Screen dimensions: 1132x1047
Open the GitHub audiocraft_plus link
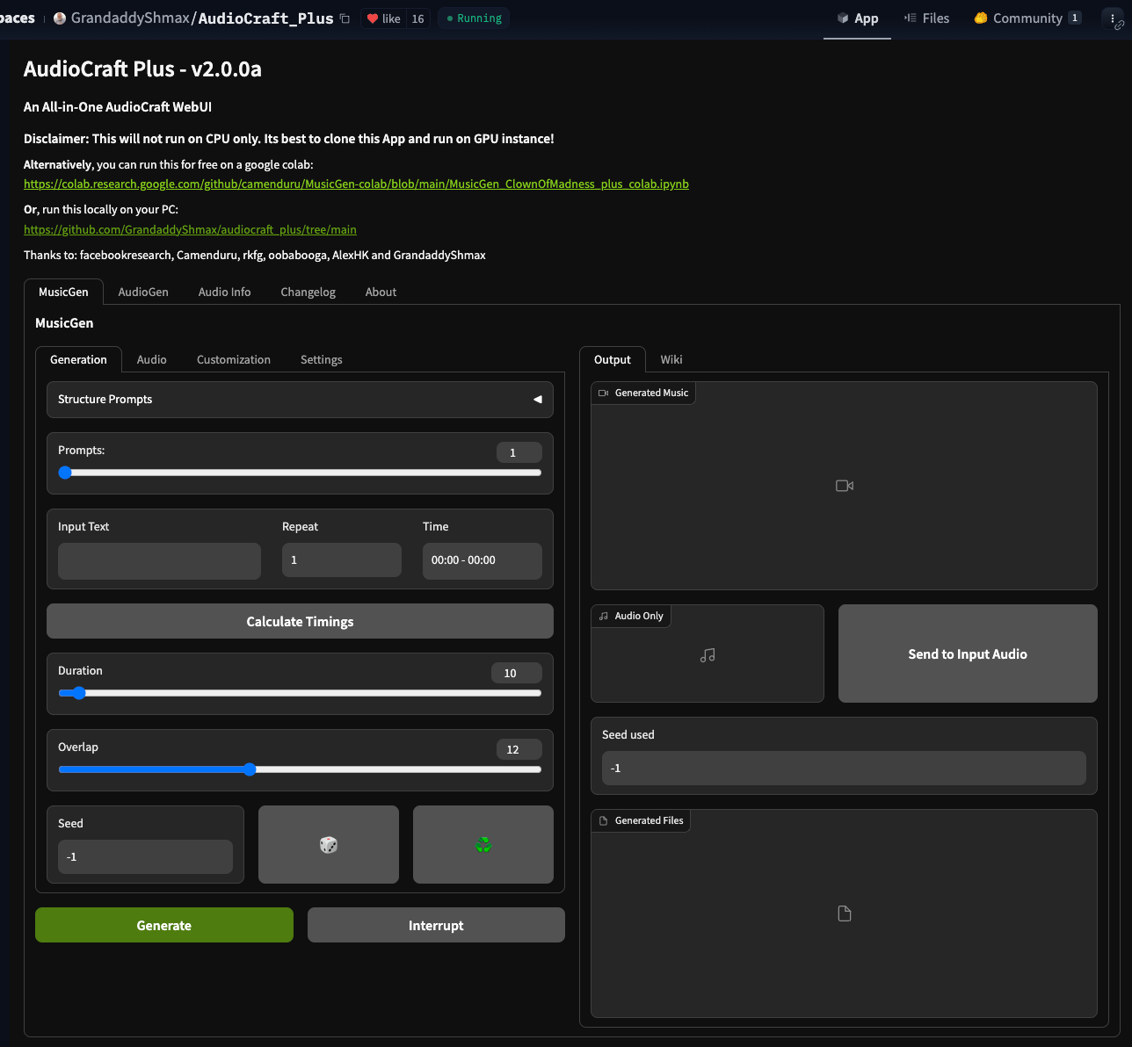(190, 230)
